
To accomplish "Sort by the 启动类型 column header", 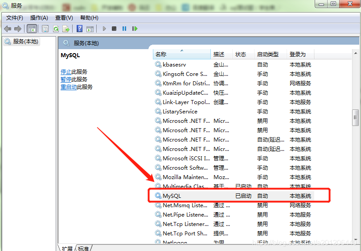I will click(270, 54).
